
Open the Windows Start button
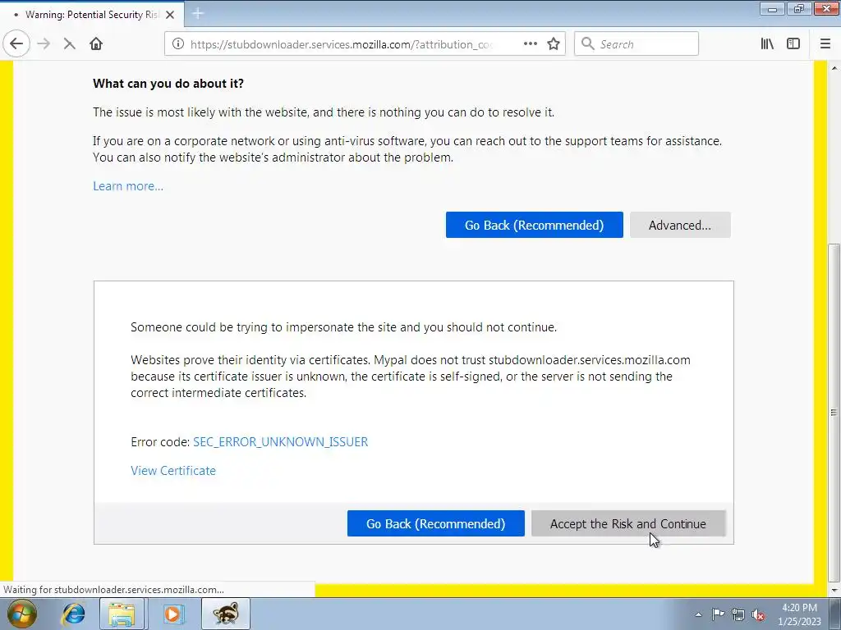(x=21, y=614)
